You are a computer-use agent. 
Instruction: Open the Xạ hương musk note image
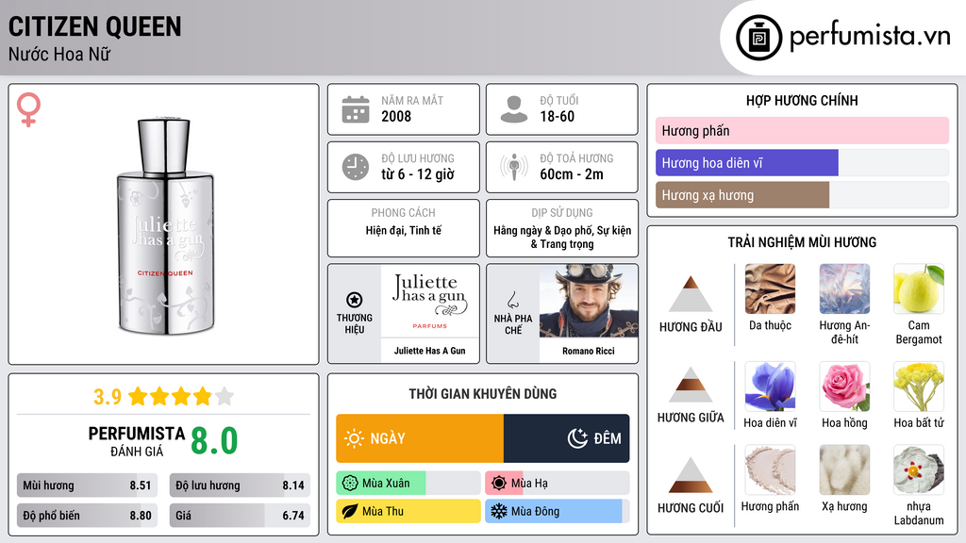[x=844, y=469]
